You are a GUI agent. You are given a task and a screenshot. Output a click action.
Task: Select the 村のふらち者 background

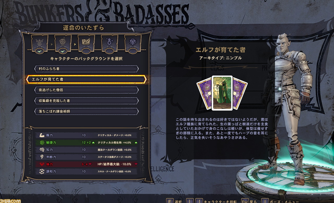[86, 69]
